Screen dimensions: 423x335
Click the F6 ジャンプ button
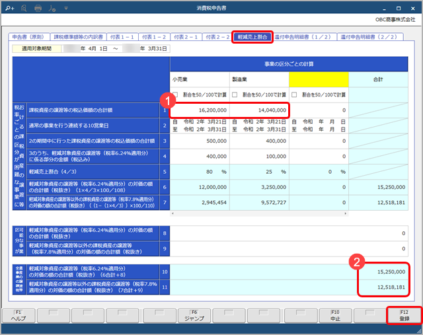click(x=194, y=316)
